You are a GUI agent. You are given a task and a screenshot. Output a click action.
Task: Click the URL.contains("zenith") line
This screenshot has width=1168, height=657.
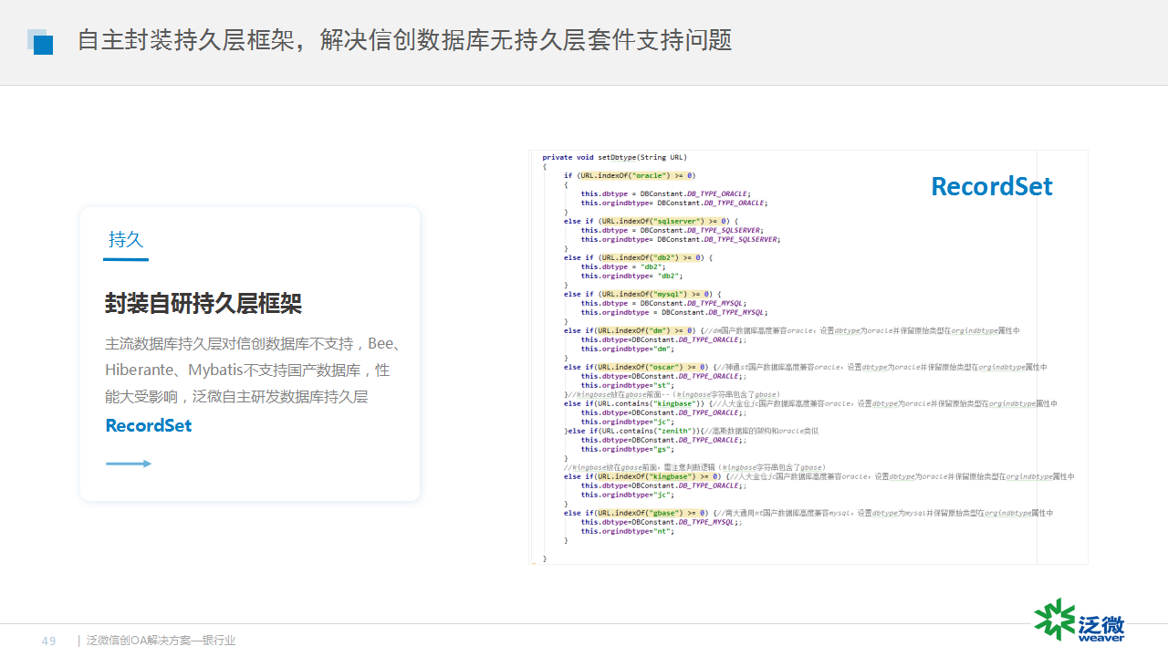(691, 431)
